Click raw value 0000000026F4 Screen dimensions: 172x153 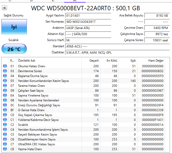click(x=153, y=105)
